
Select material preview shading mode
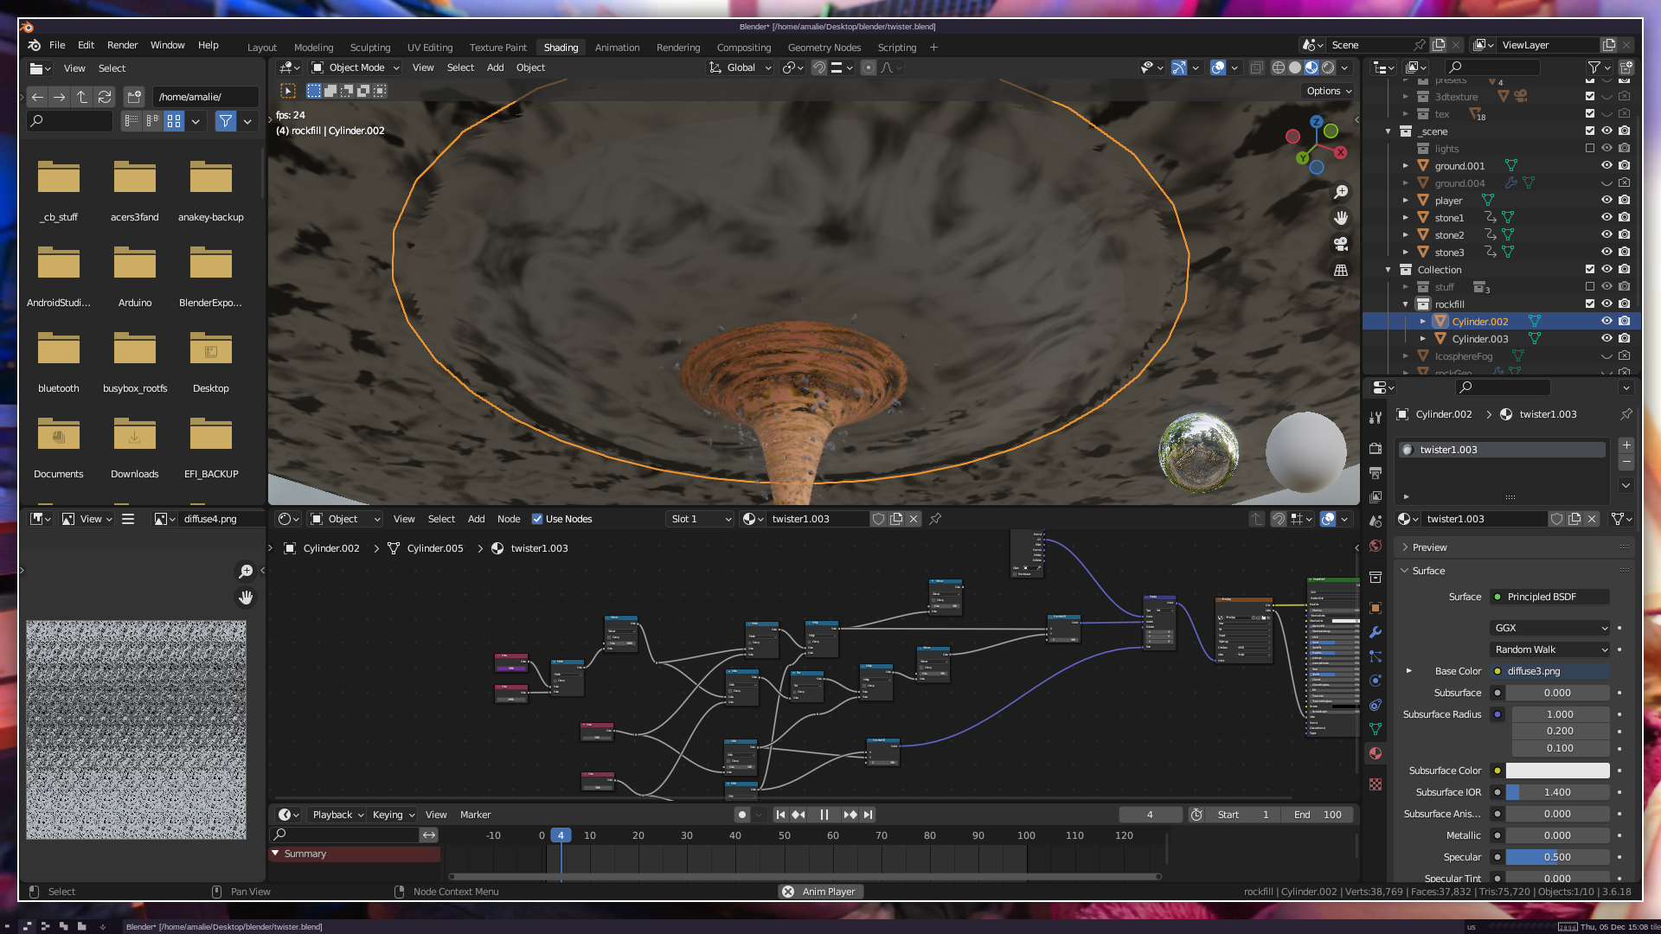click(x=1311, y=67)
